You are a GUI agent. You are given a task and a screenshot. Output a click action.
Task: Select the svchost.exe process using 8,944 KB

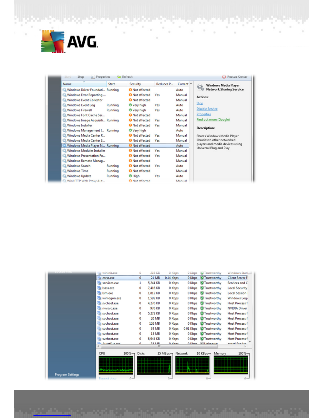[172, 339]
